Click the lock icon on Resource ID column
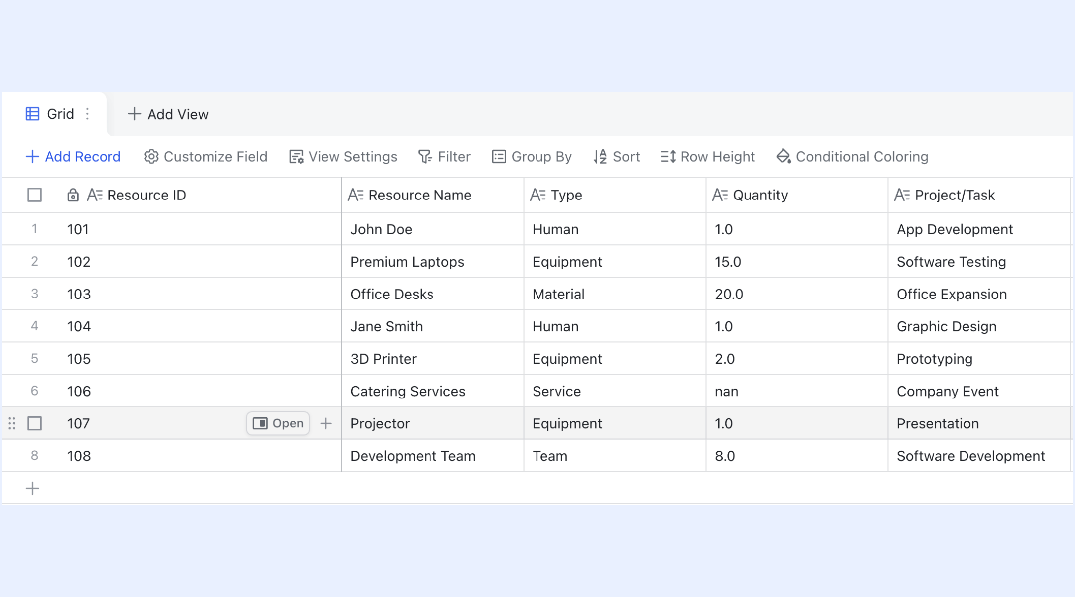Image resolution: width=1075 pixels, height=597 pixels. 73,195
